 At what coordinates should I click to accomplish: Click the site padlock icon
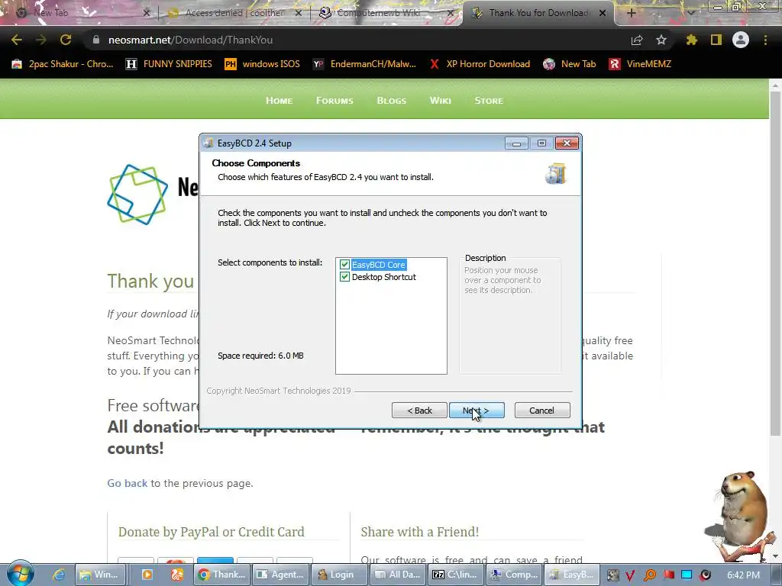(96, 40)
